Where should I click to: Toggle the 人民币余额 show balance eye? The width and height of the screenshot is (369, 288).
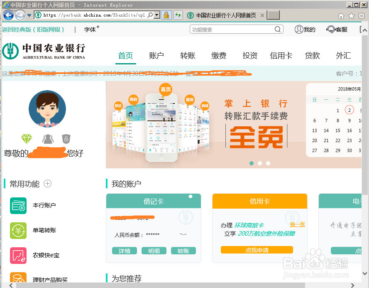(x=183, y=234)
